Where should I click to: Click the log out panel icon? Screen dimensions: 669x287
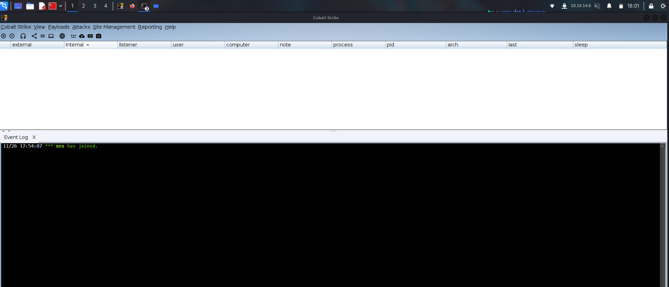663,6
